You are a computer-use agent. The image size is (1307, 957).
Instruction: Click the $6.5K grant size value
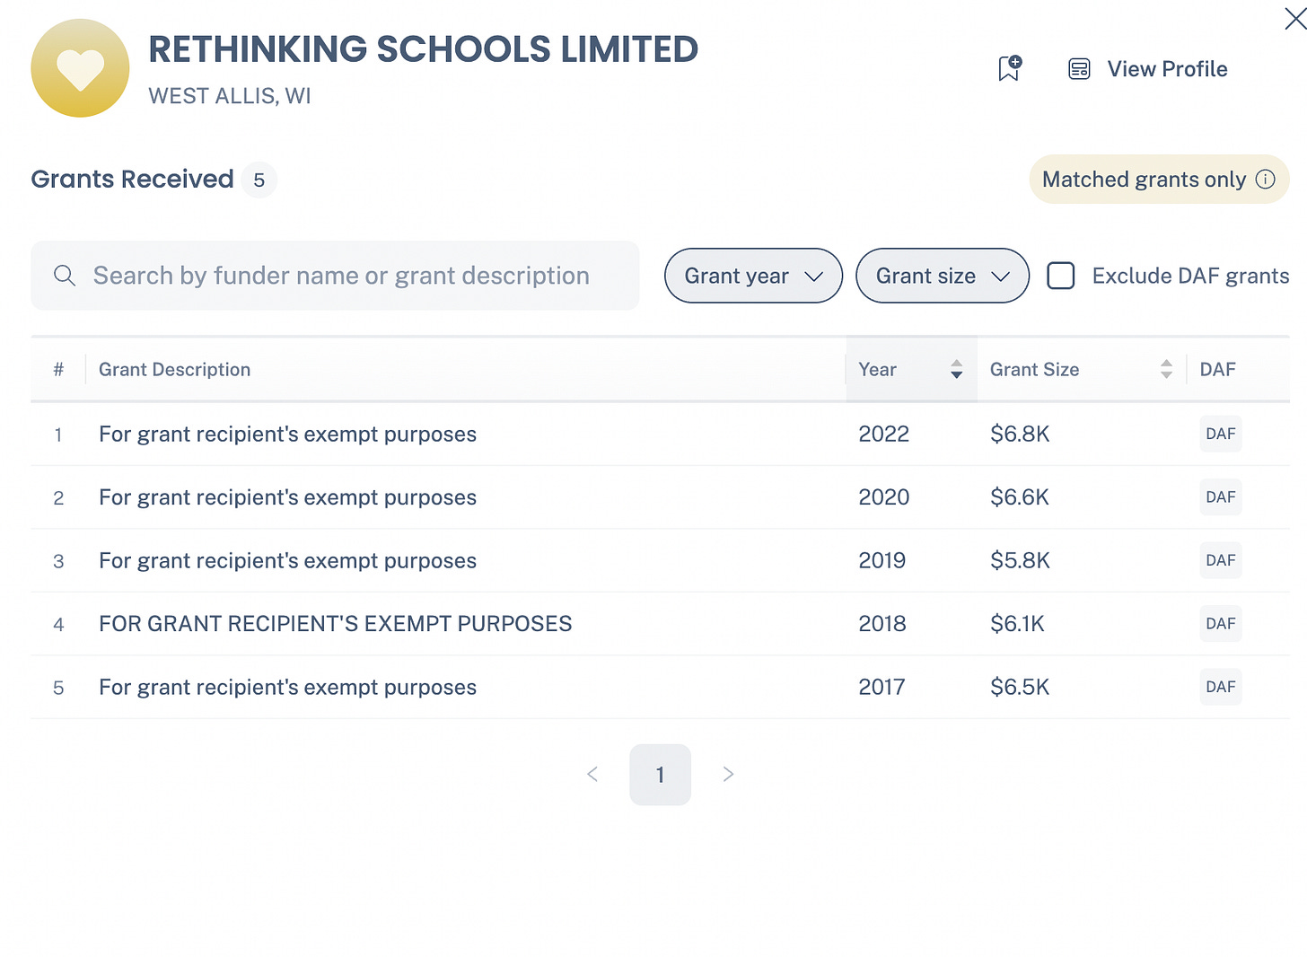click(1020, 688)
